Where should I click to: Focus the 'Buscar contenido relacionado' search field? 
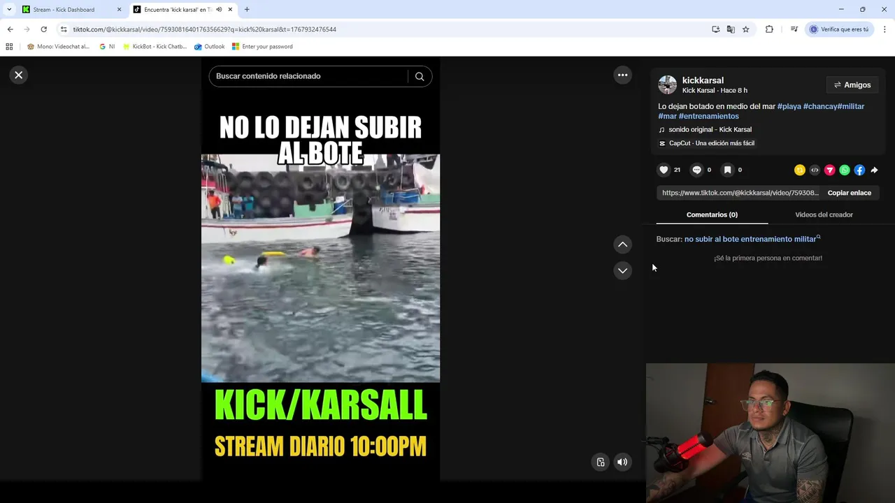tap(310, 76)
